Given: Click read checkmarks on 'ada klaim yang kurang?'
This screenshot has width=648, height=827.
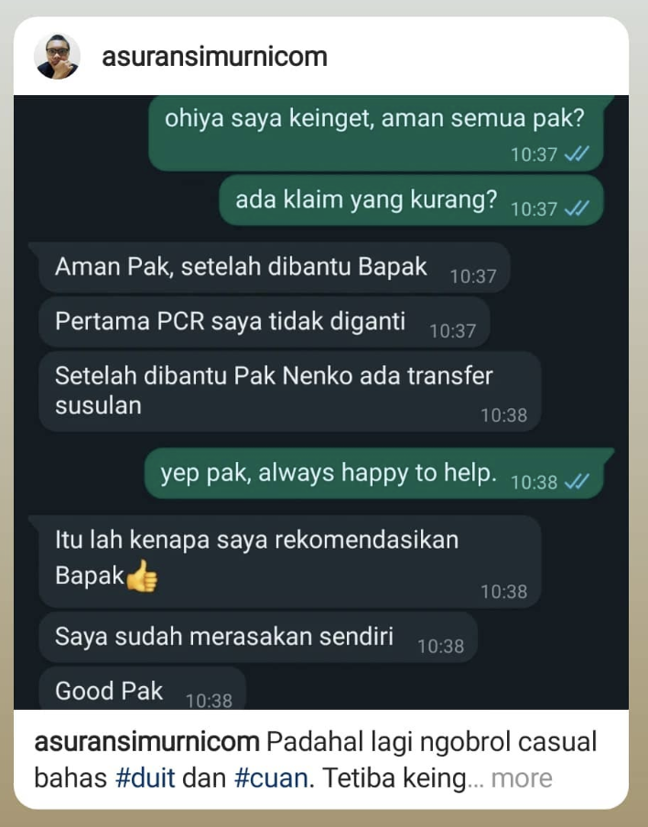Looking at the screenshot, I should coord(577,209).
